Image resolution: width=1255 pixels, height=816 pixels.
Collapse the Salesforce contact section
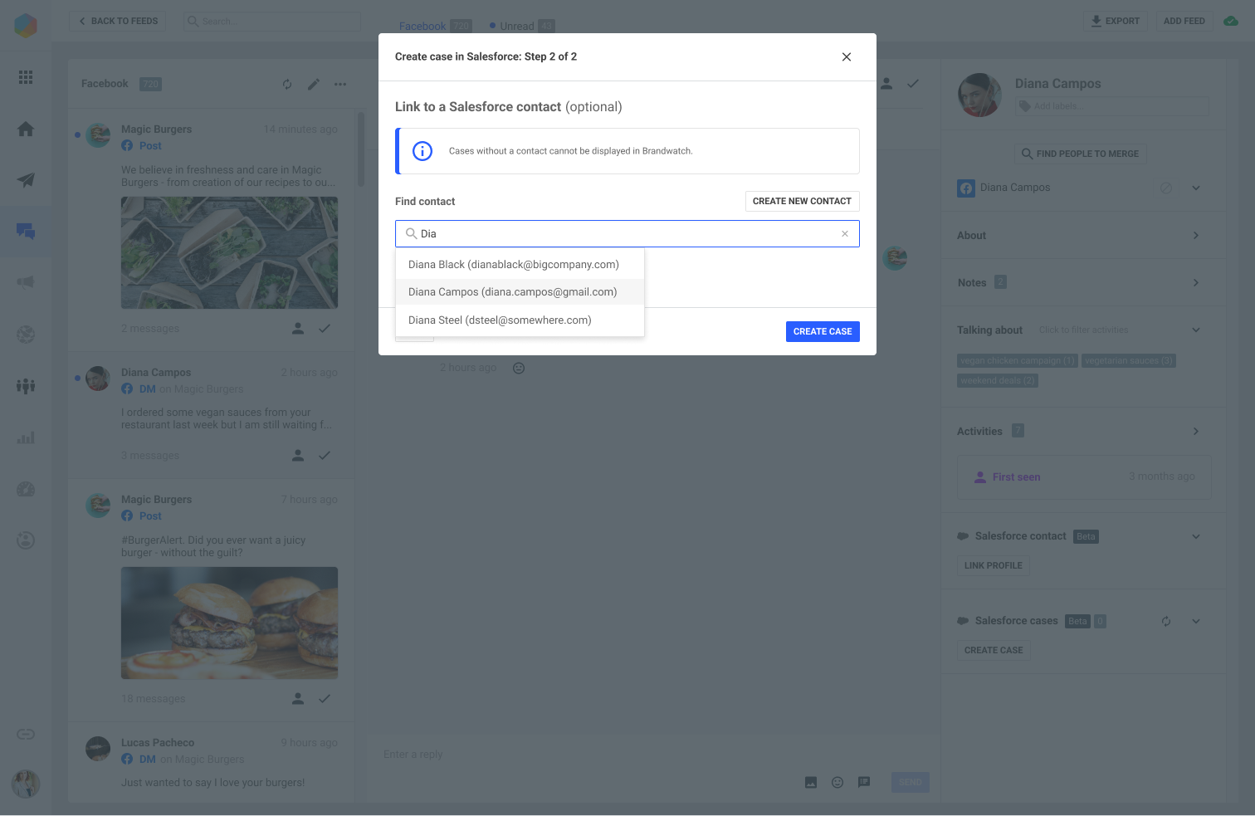1196,537
